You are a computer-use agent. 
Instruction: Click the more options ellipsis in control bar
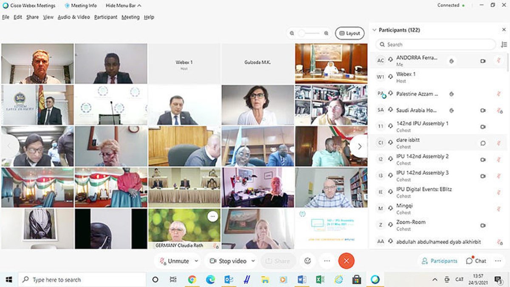point(327,261)
